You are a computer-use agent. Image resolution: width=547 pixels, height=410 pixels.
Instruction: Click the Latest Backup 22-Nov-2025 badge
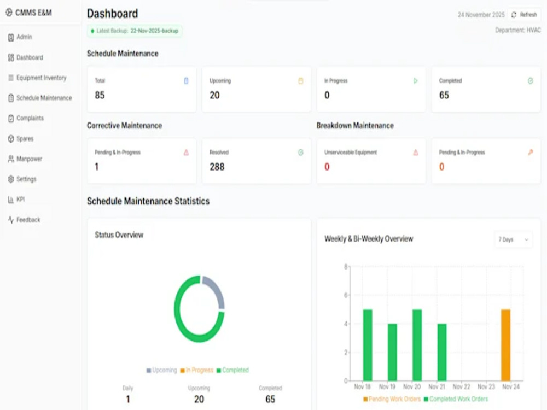pos(135,31)
